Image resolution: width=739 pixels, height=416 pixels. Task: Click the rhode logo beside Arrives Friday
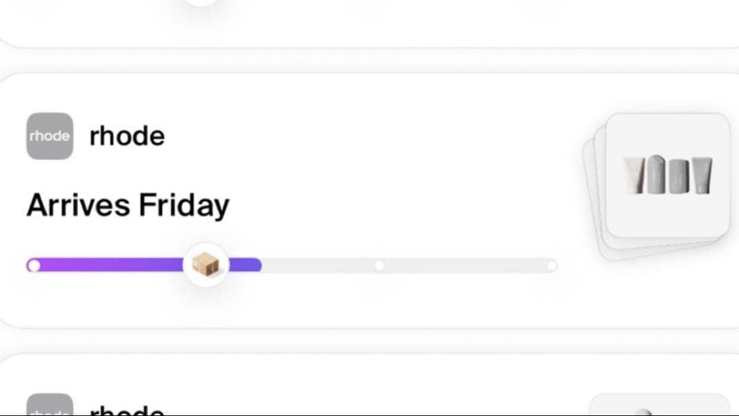click(50, 136)
